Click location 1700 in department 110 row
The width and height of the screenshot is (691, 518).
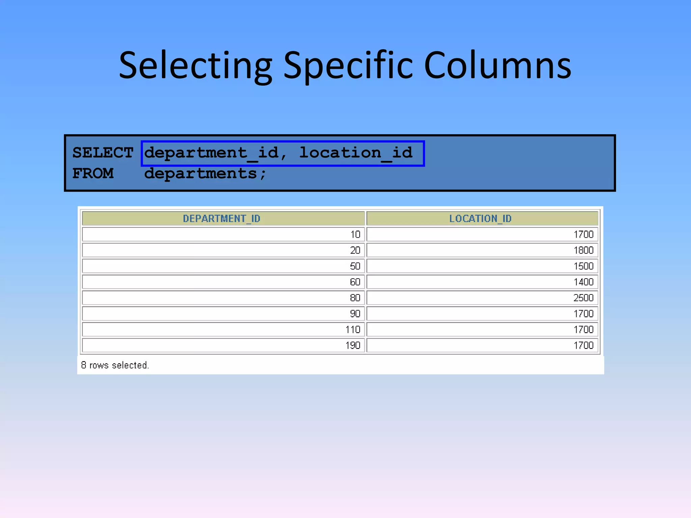(x=482, y=329)
